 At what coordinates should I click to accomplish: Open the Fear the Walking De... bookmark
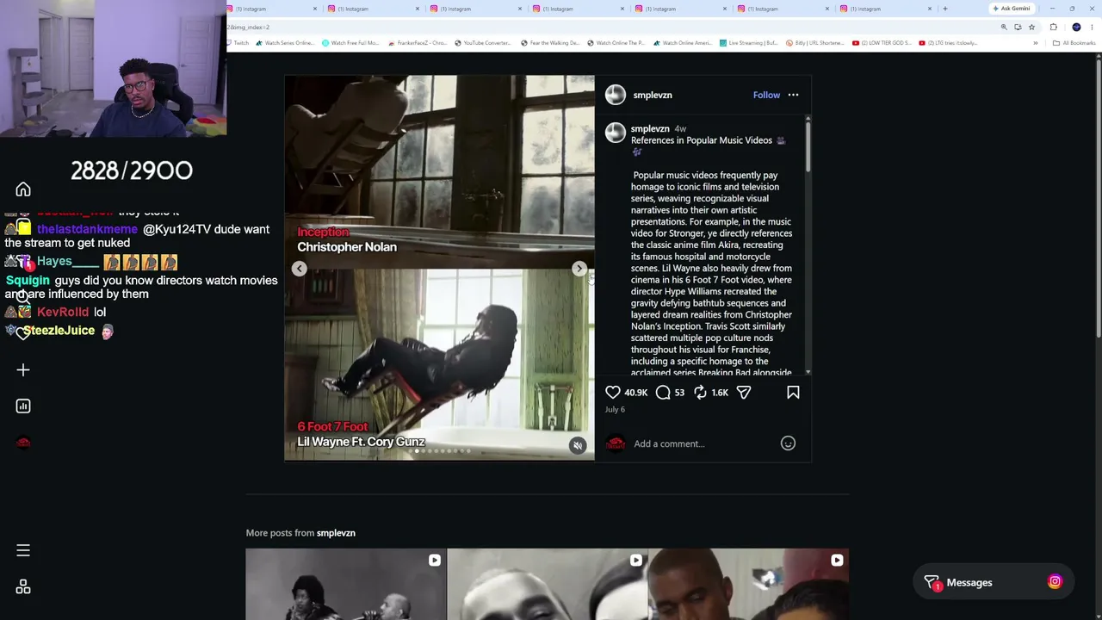point(549,43)
